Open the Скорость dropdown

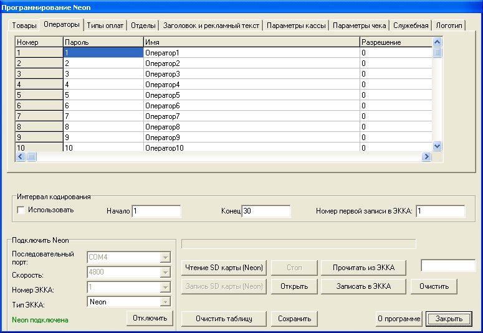point(165,272)
